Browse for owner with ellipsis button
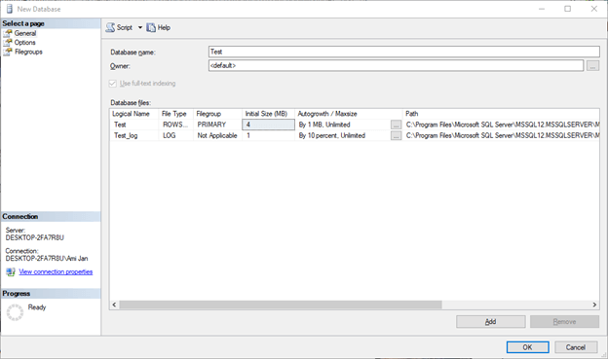The width and height of the screenshot is (608, 359). tap(592, 66)
